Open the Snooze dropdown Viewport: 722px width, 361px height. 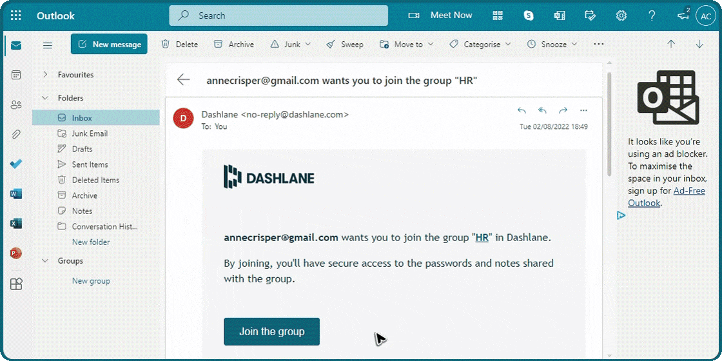pos(552,44)
